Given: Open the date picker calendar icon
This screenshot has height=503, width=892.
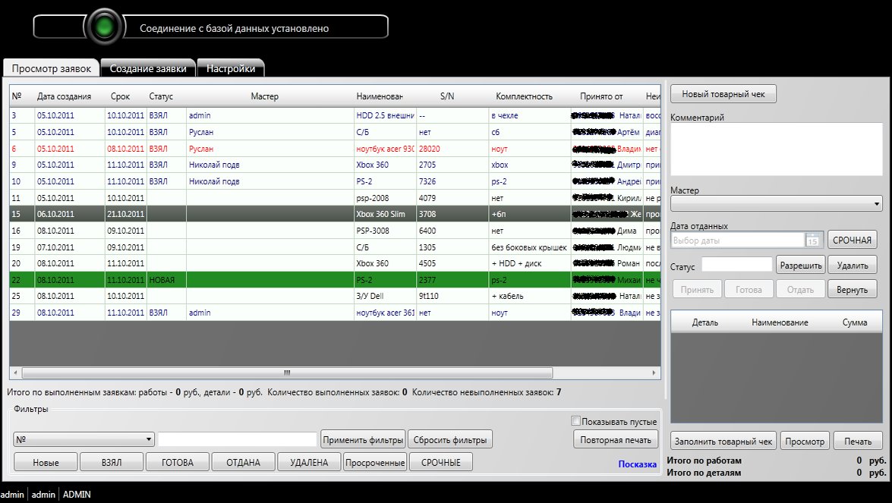Looking at the screenshot, I should (x=812, y=240).
